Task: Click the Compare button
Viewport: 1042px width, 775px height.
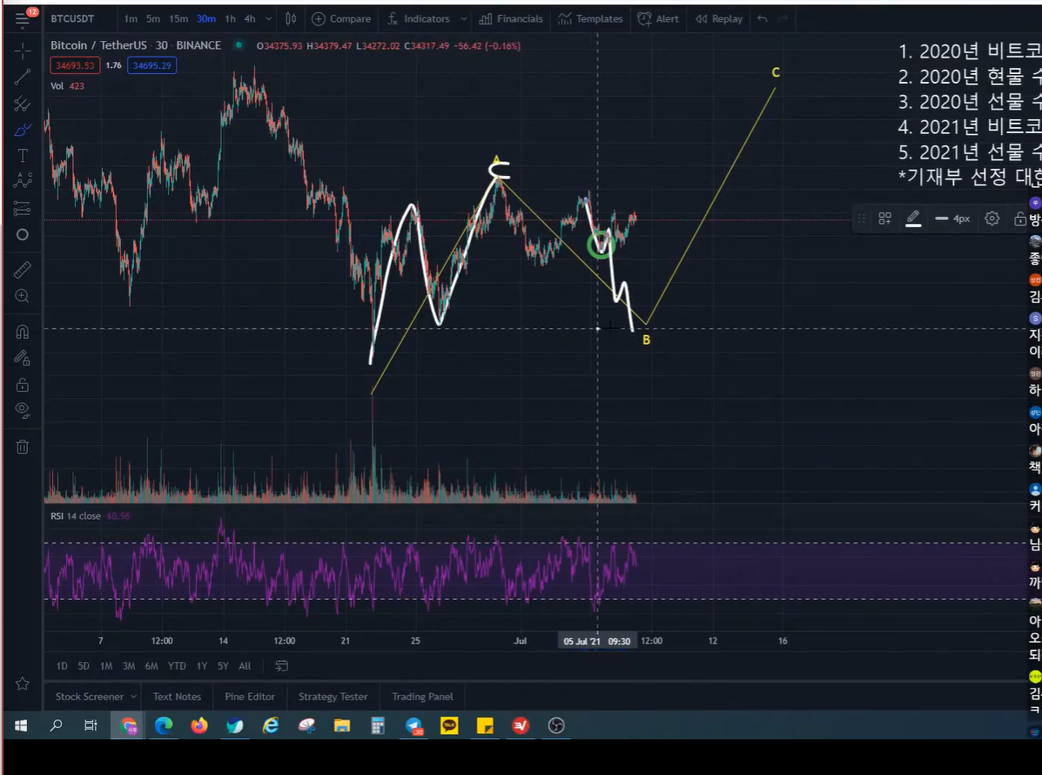Action: [341, 18]
